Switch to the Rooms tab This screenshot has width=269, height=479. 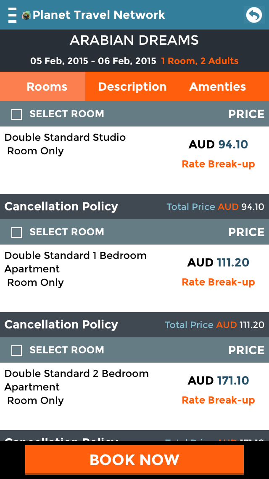tap(47, 87)
